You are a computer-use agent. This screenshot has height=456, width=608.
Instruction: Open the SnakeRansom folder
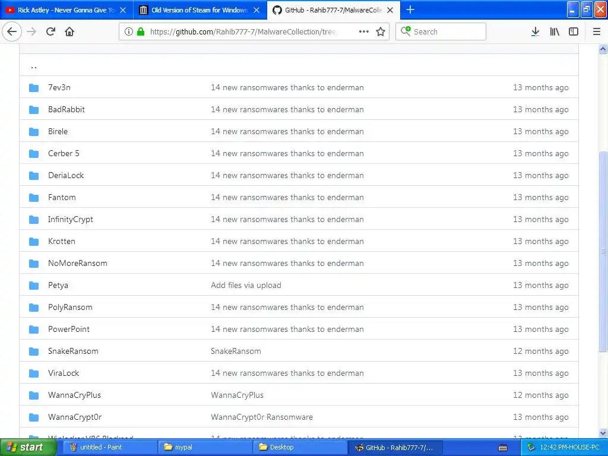tap(73, 351)
